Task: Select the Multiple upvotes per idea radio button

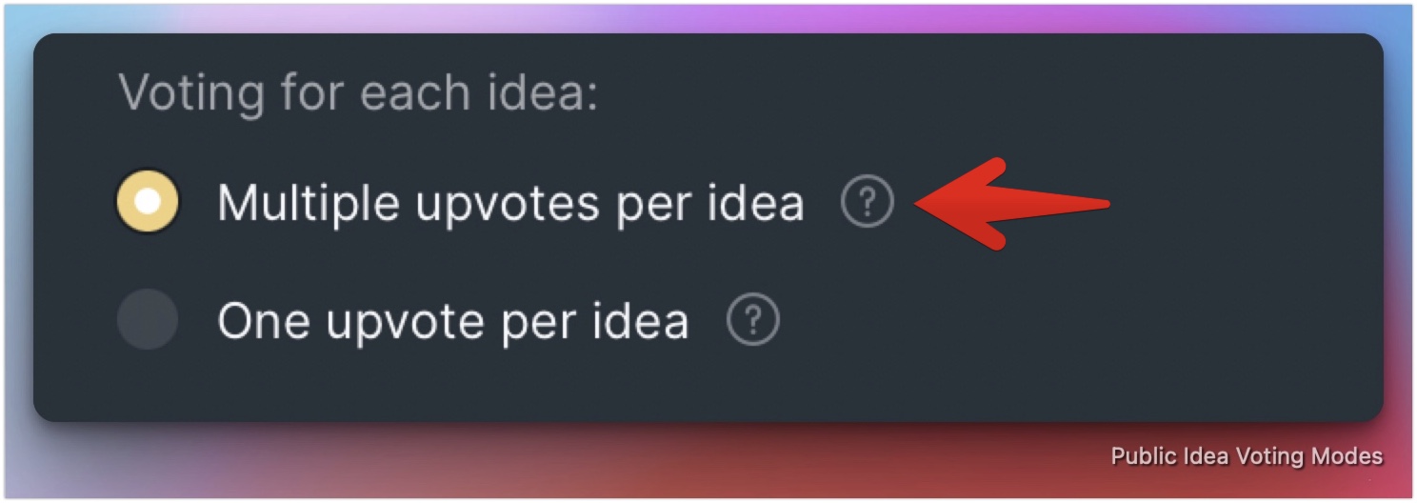Action: coord(148,202)
